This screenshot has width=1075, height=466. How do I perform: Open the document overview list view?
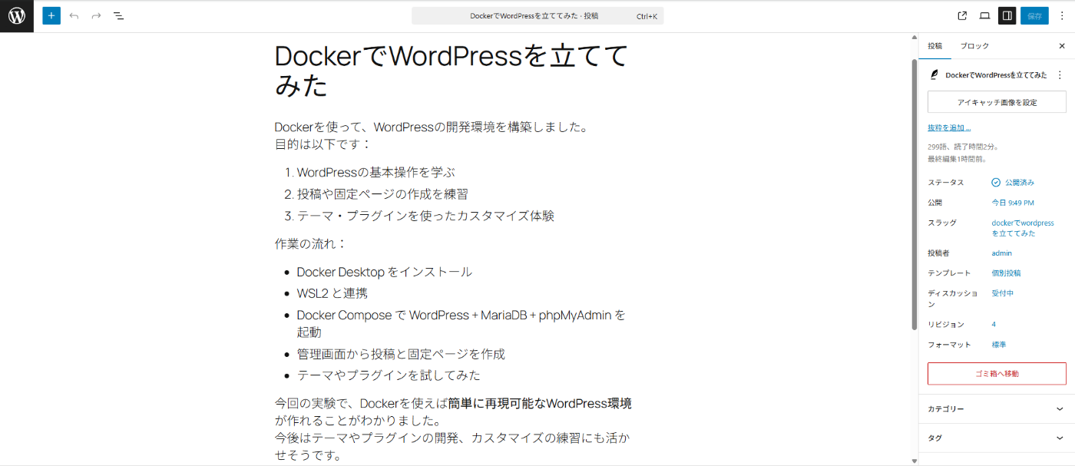point(118,15)
